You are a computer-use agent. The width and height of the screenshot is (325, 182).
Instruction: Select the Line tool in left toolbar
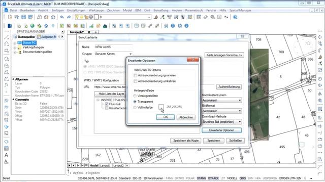[x=7, y=37]
